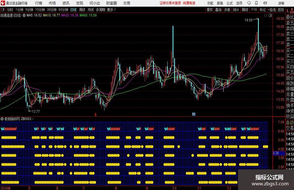Image resolution: width=294 pixels, height=190 pixels.
Task: Switch to 60分钟 period tab
Action: click(x=63, y=10)
